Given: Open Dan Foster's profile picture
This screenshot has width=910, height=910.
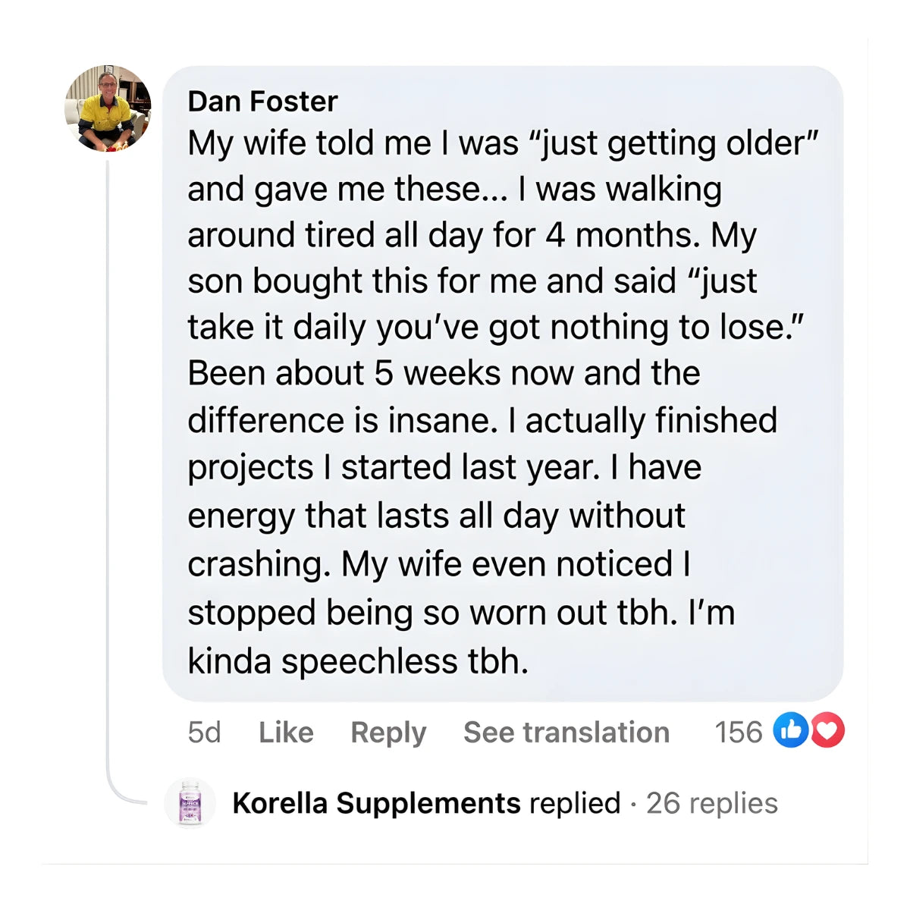Looking at the screenshot, I should pyautogui.click(x=108, y=108).
